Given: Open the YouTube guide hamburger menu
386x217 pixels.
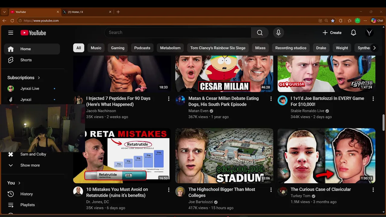Looking at the screenshot, I should tap(11, 33).
